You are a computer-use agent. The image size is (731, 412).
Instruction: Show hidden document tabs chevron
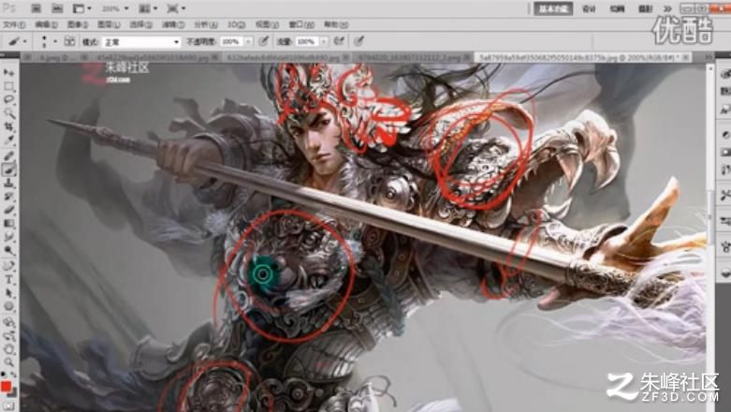pos(709,57)
